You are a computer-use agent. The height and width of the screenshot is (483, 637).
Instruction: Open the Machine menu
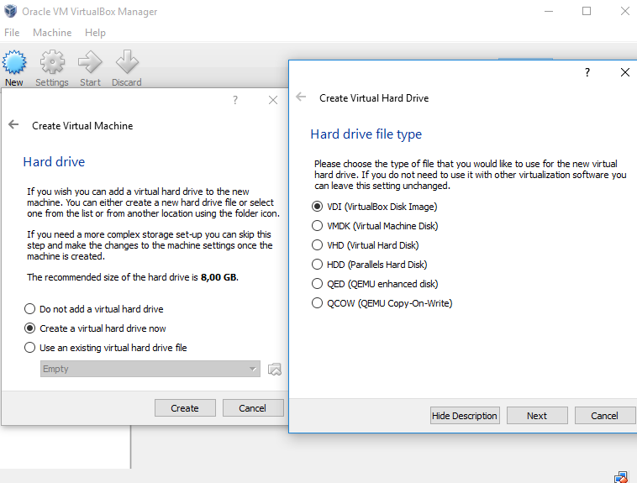52,33
